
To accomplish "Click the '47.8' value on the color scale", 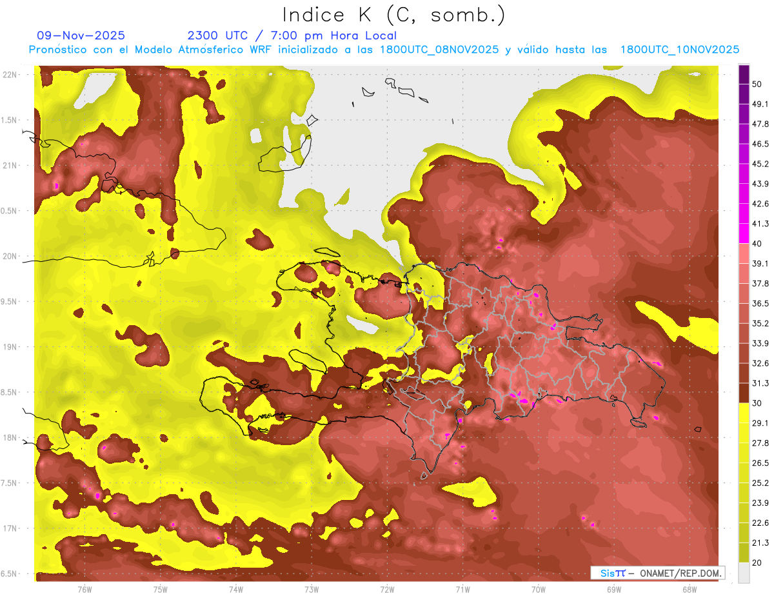I will [x=760, y=124].
